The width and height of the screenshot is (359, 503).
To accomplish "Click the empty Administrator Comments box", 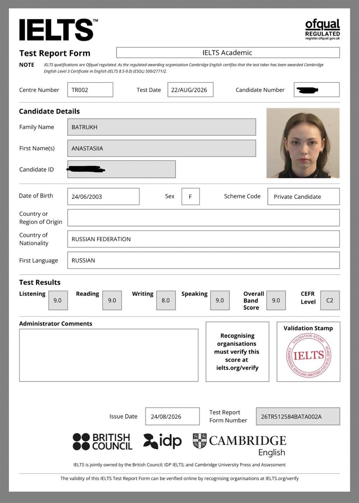I will (109, 355).
